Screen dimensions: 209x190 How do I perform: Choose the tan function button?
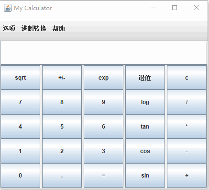145,127
